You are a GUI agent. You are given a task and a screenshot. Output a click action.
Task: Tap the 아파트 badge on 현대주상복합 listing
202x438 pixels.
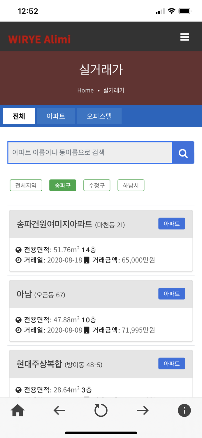pyautogui.click(x=172, y=363)
